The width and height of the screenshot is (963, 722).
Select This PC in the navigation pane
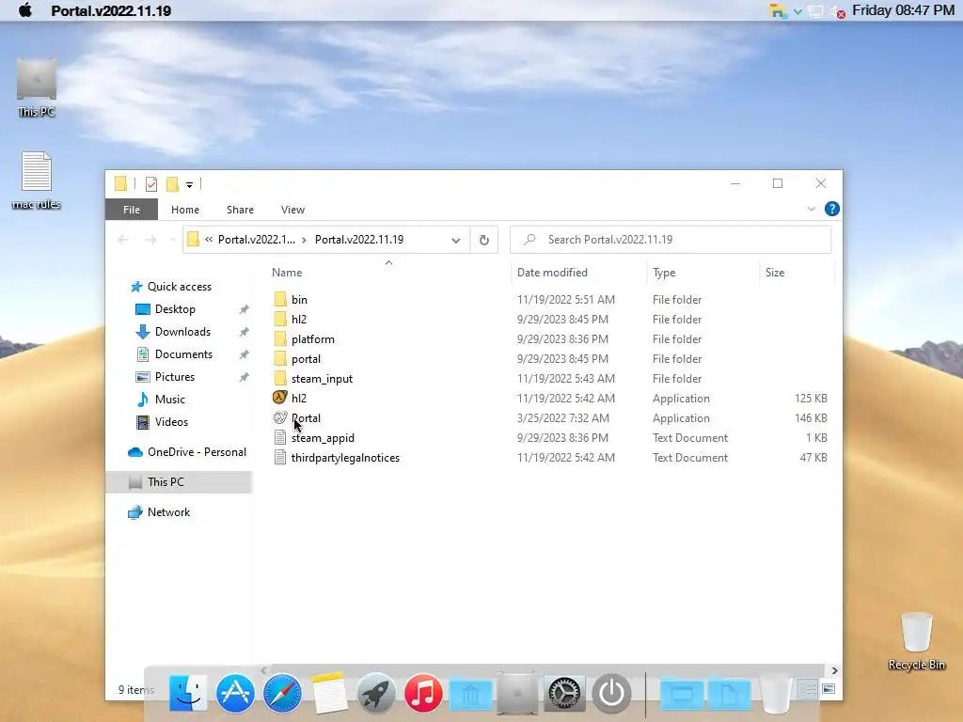pyautogui.click(x=179, y=482)
